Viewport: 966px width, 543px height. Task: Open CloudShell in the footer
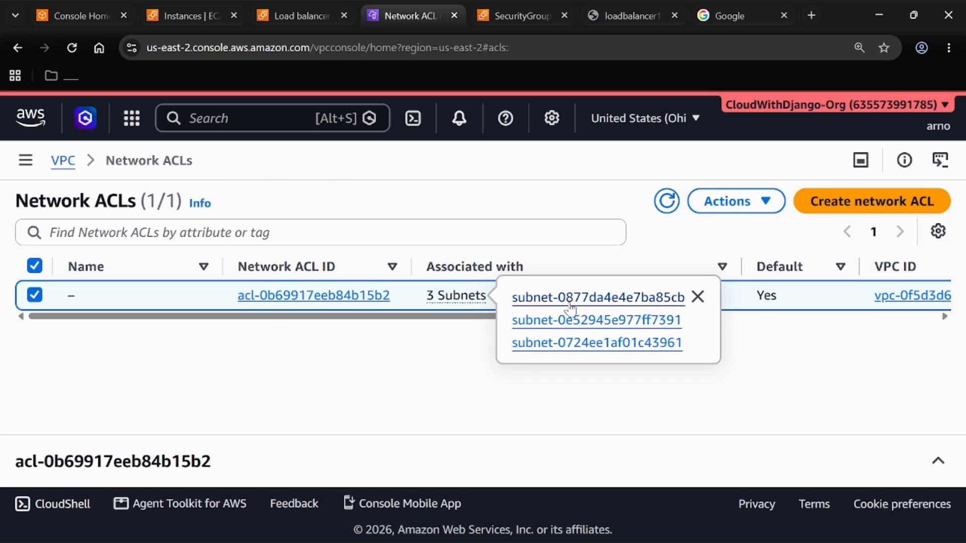pyautogui.click(x=53, y=504)
